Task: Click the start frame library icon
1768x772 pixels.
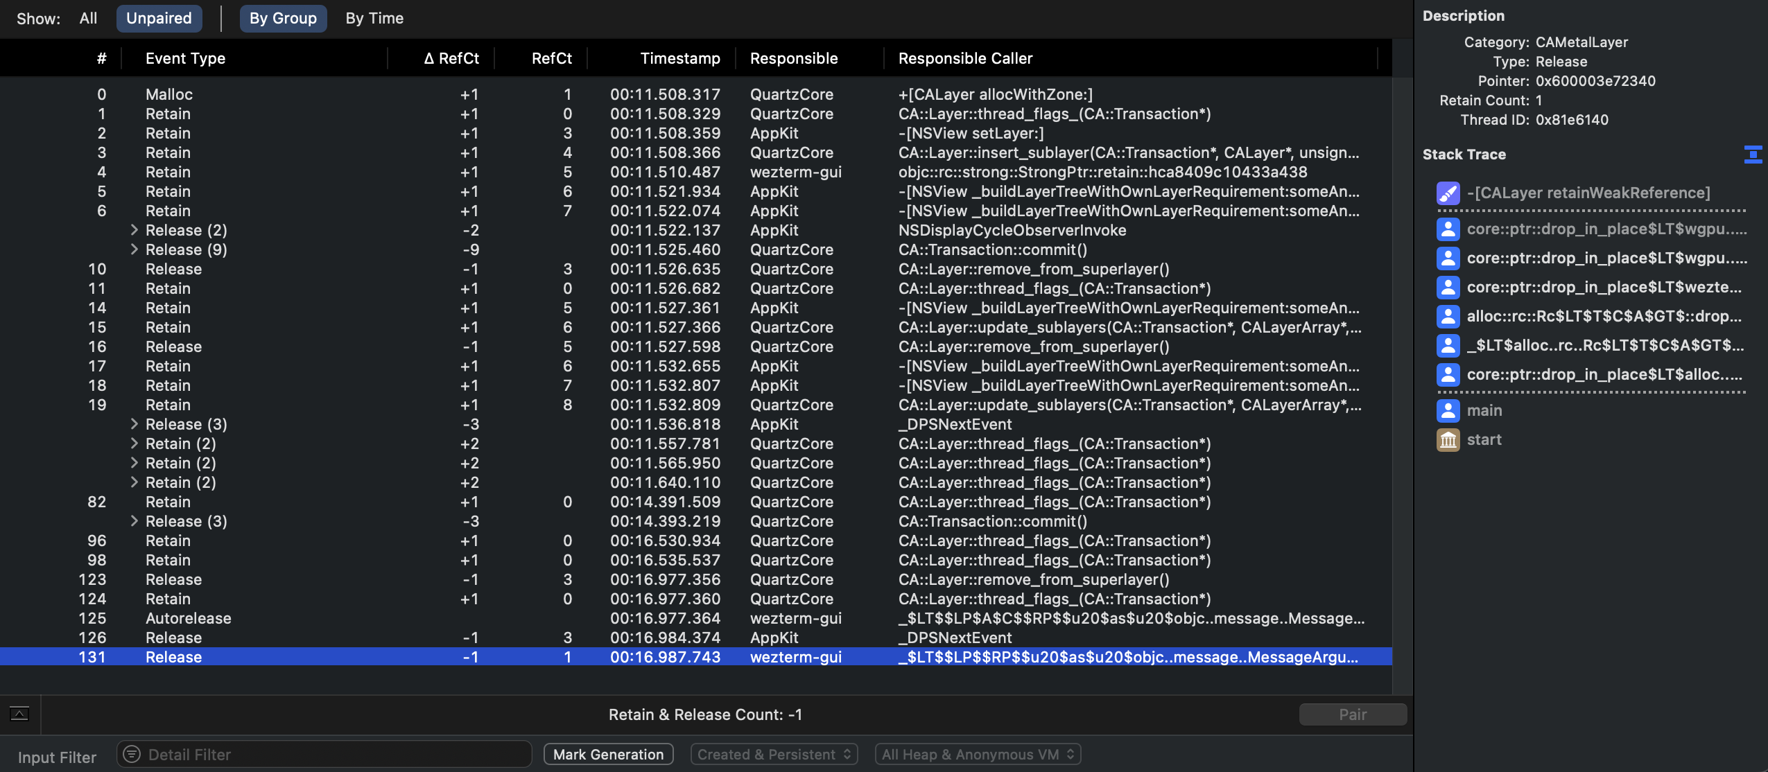Action: coord(1448,440)
